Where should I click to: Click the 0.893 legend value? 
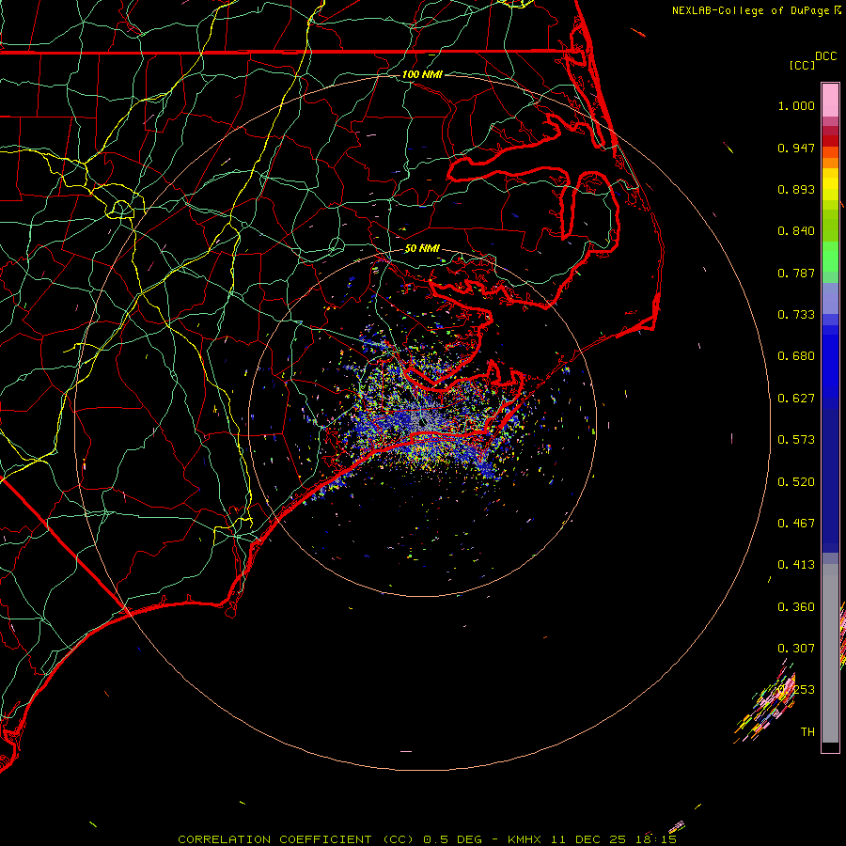(796, 189)
